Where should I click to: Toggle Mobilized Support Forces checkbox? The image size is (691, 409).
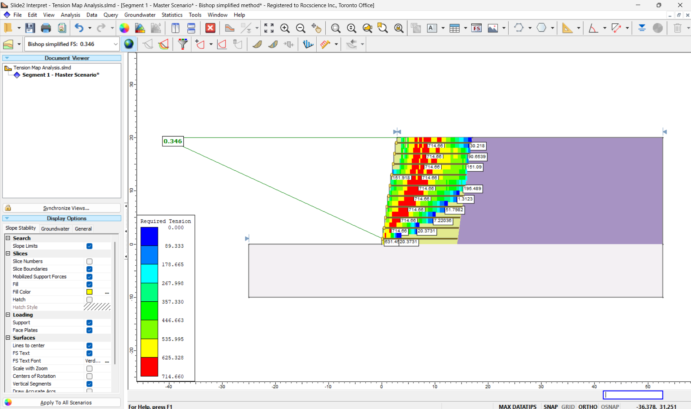pos(89,277)
